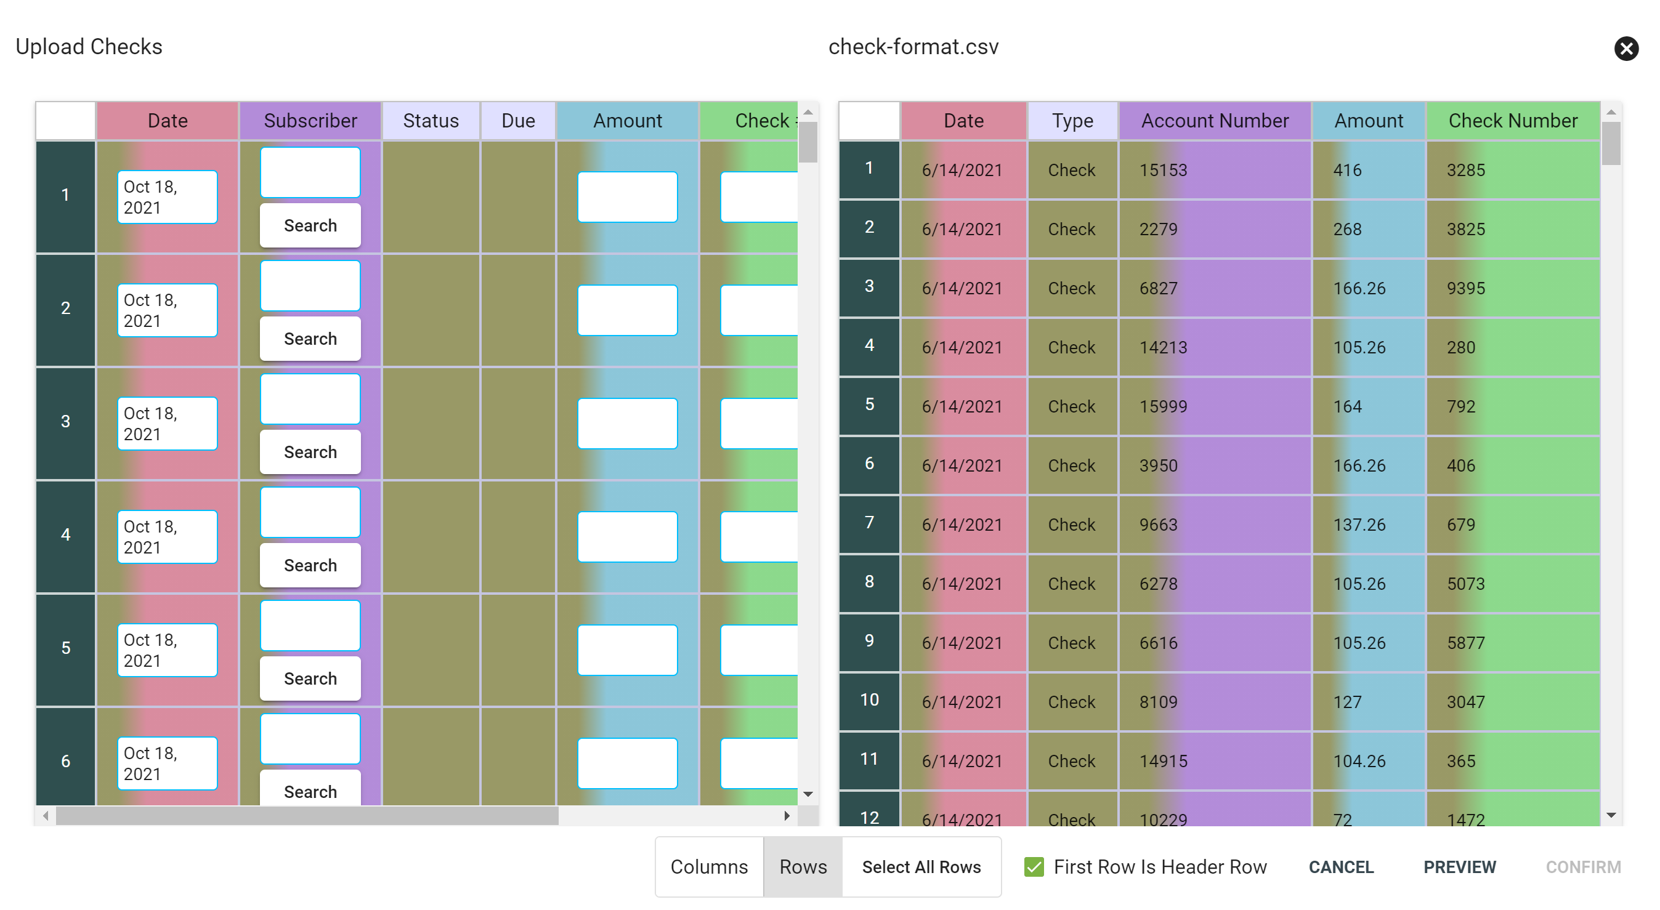The image size is (1660, 910).
Task: Click check number input in left row 4
Action: click(759, 536)
